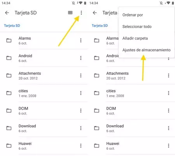Tap blue Tarjeta SD breadcrumb on left screen
Viewport: 175px width, 156px height.
pos(12,26)
